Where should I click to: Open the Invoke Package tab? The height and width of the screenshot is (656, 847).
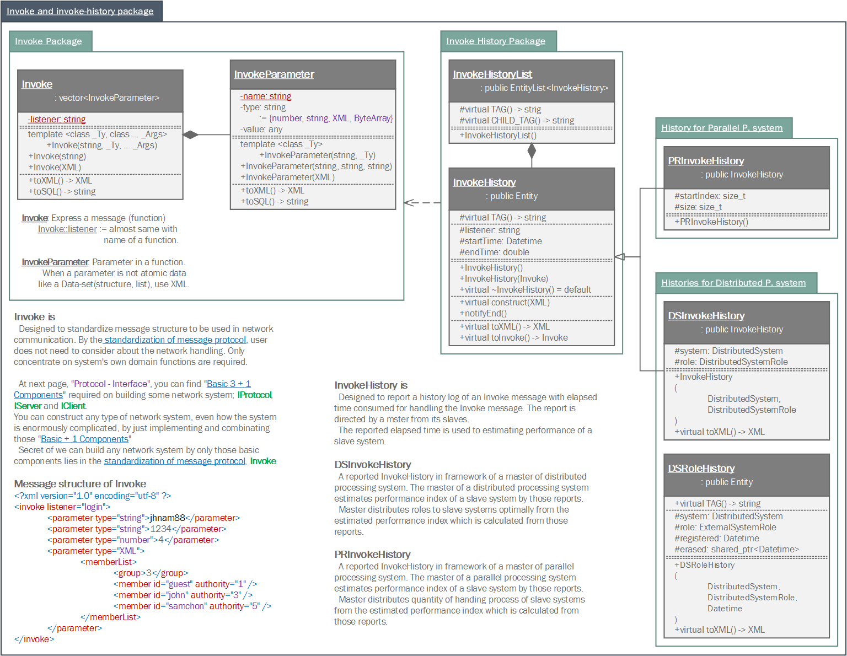point(49,41)
